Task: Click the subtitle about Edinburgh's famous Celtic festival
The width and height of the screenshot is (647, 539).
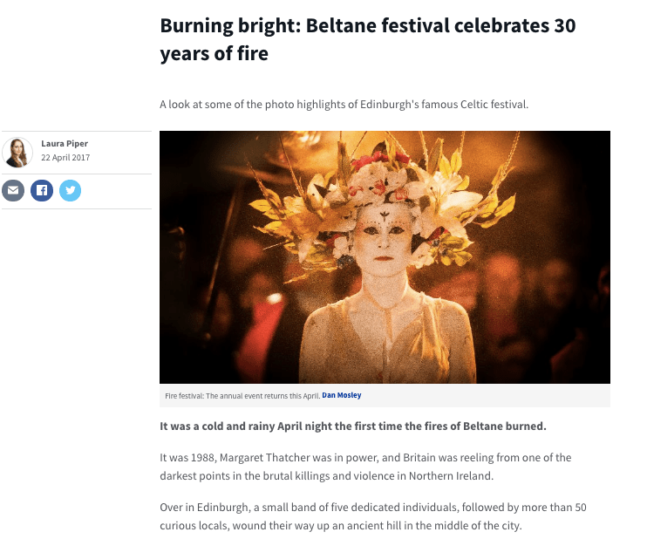Action: tap(344, 105)
